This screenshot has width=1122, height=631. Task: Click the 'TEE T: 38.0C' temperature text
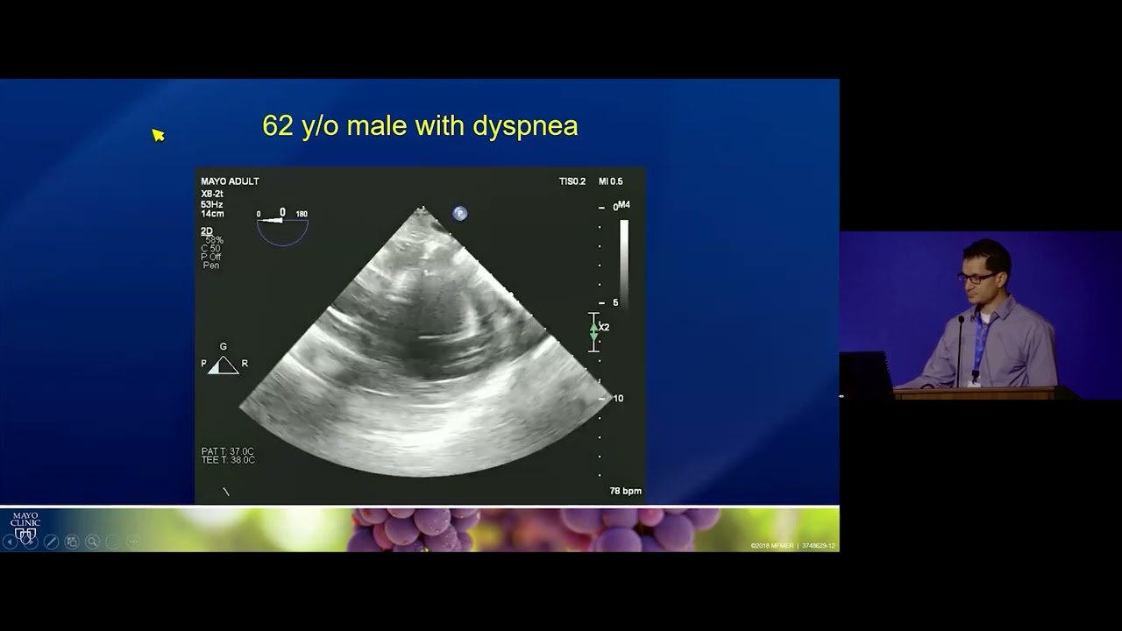pos(228,460)
